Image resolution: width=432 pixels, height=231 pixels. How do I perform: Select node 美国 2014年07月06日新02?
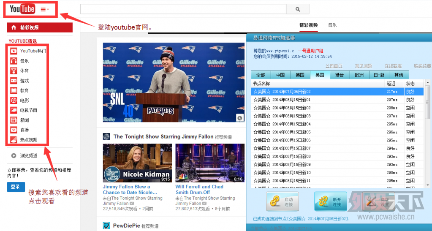pos(337,92)
